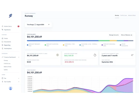The height and width of the screenshot is (104, 139).
Task: Click the pen icon next to Signatures
Action: [x=3, y=30]
